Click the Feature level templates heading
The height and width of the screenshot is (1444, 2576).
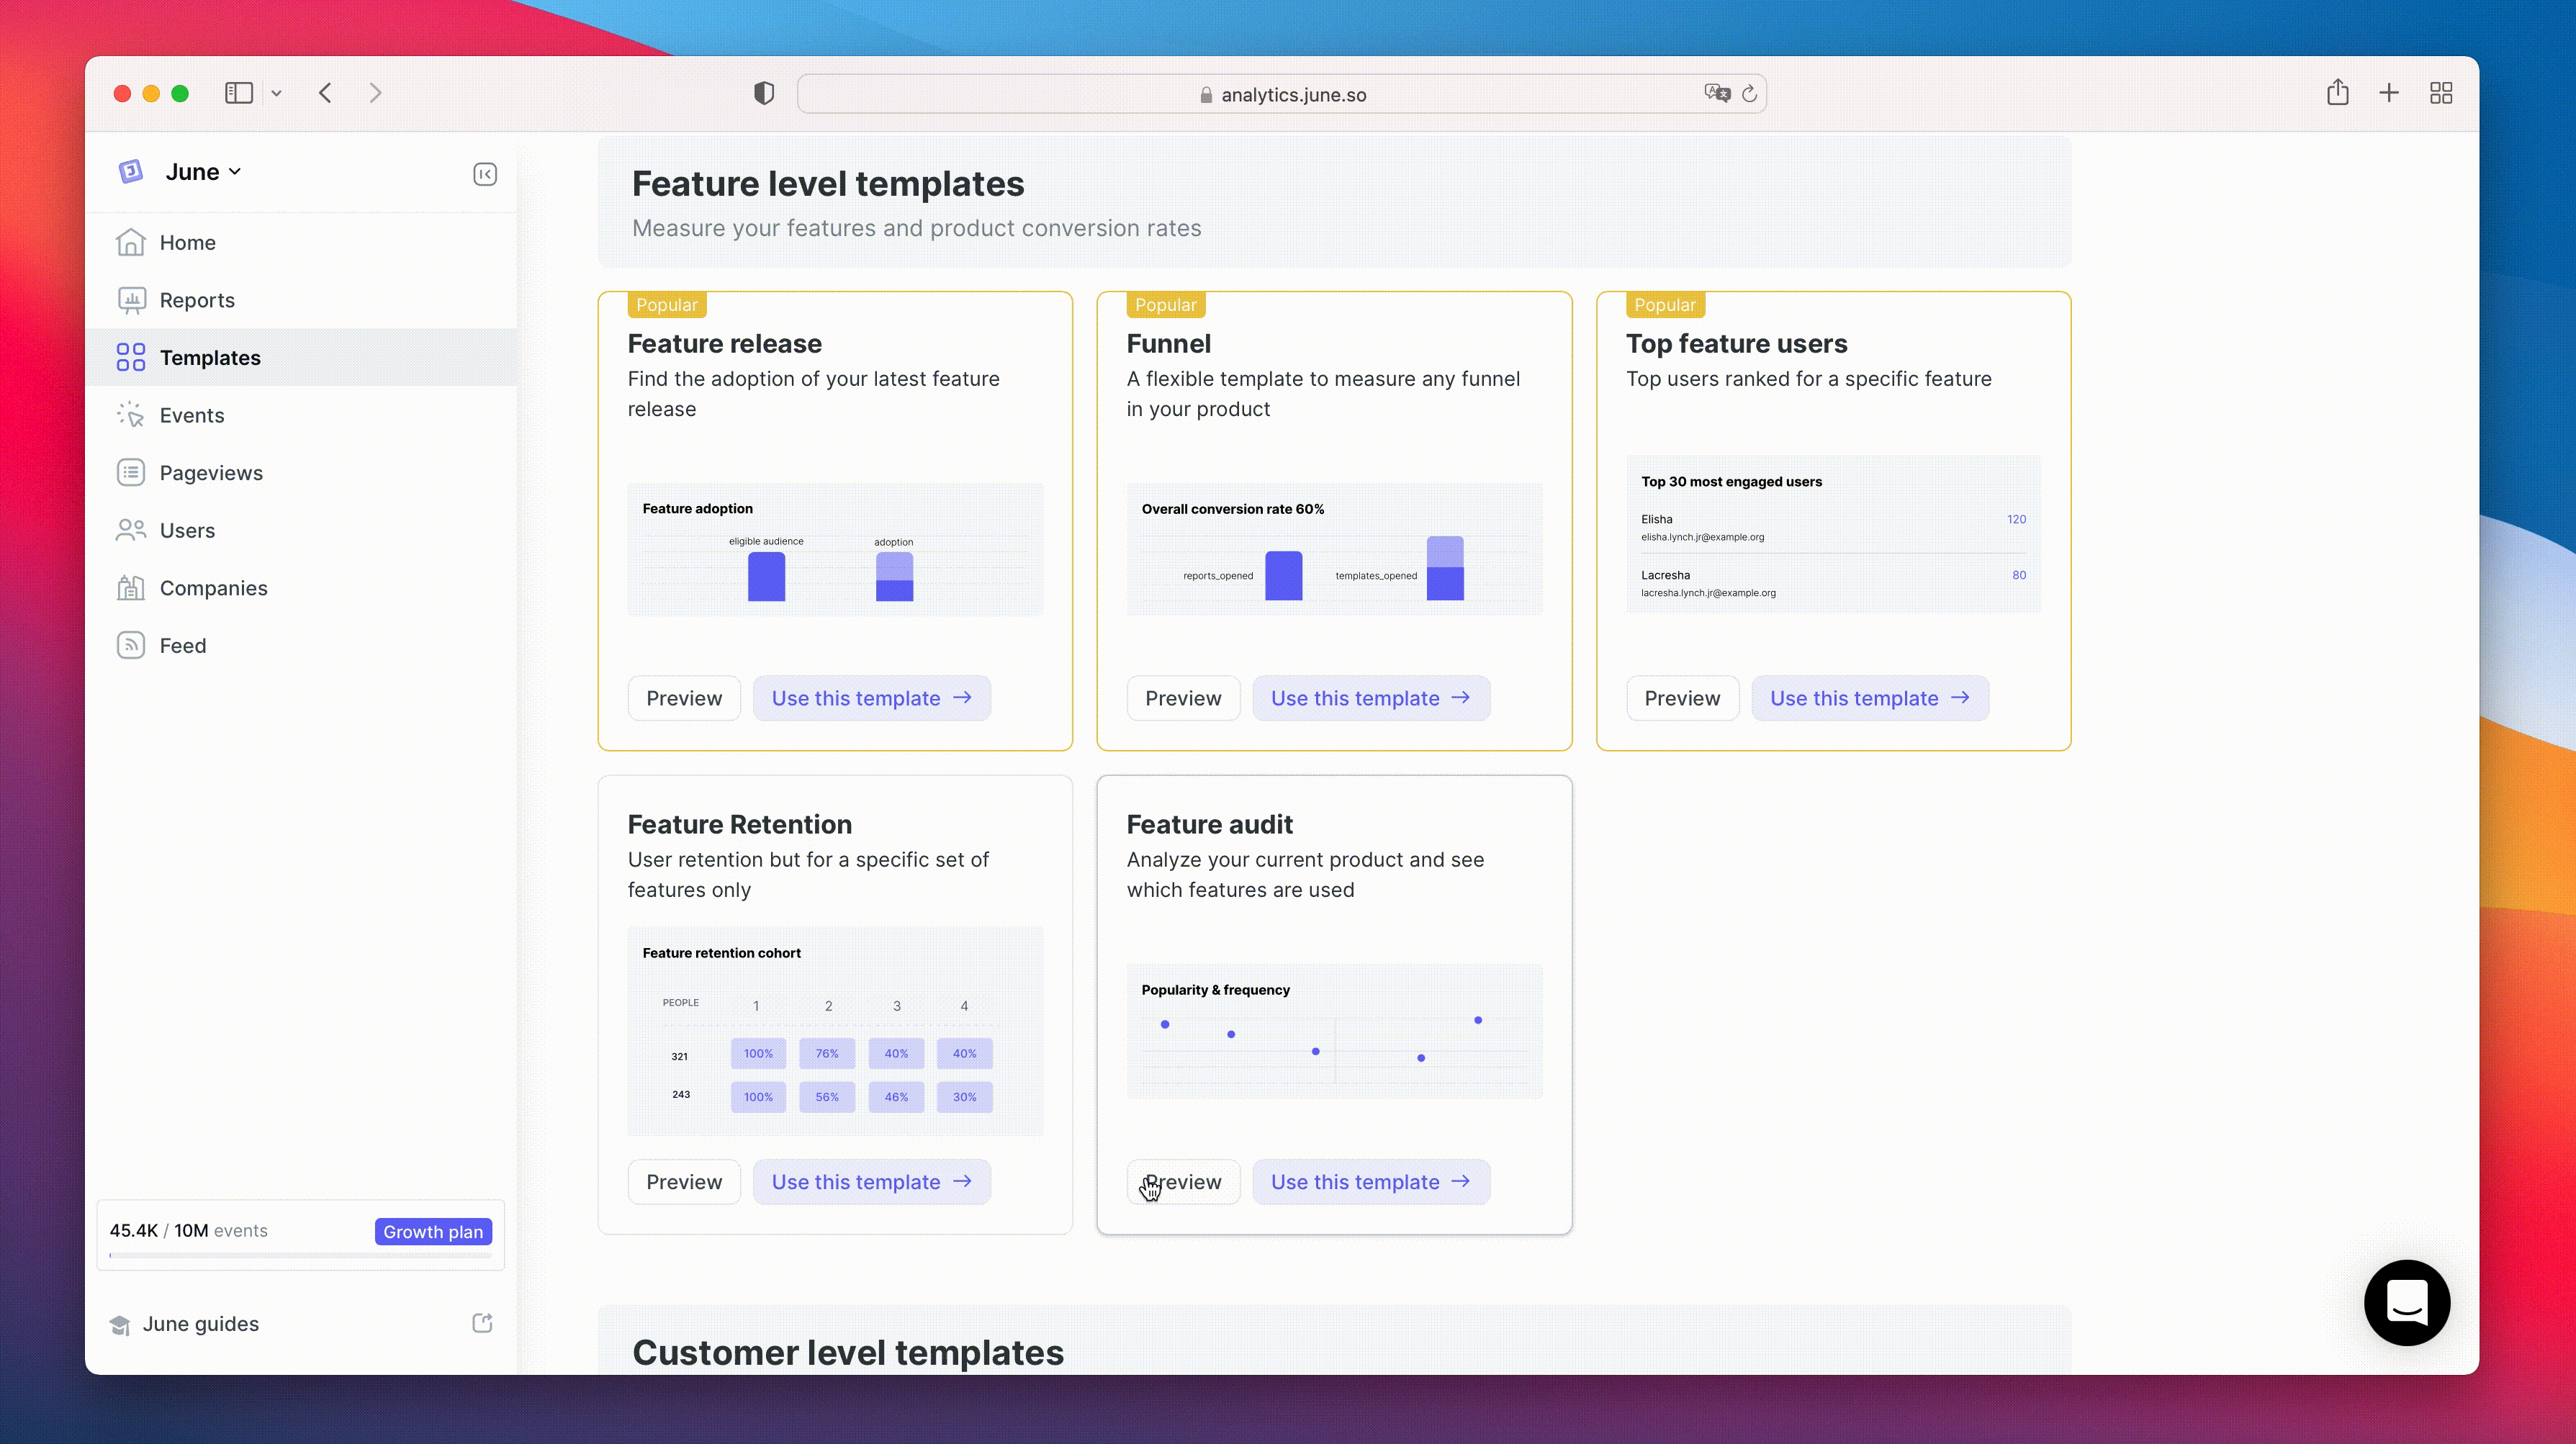pos(828,184)
